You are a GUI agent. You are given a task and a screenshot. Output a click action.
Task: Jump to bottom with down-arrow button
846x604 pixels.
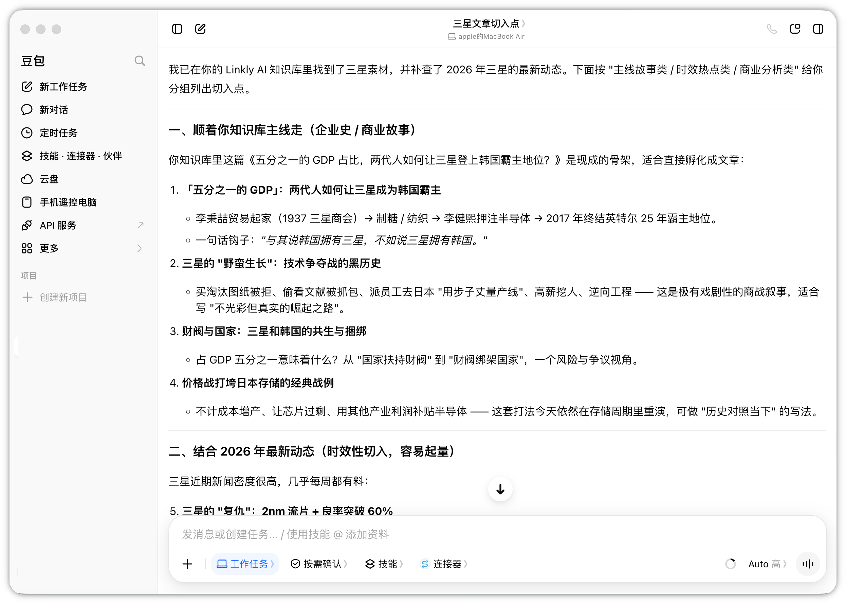500,490
